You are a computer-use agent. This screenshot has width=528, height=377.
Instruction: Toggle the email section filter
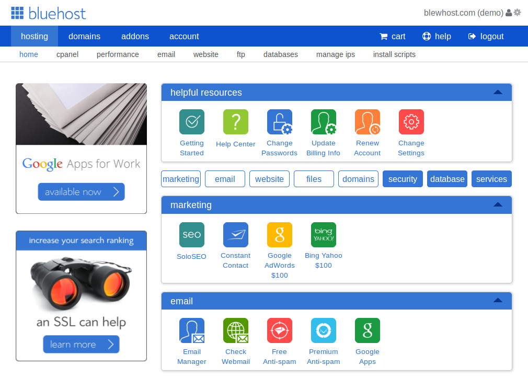225,179
